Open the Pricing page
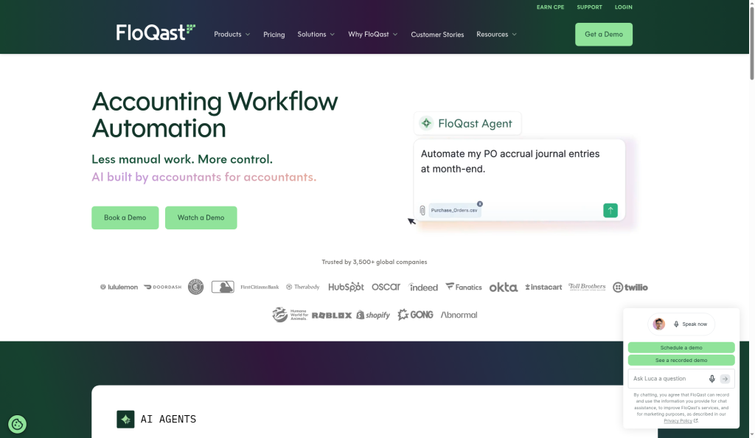 click(274, 35)
